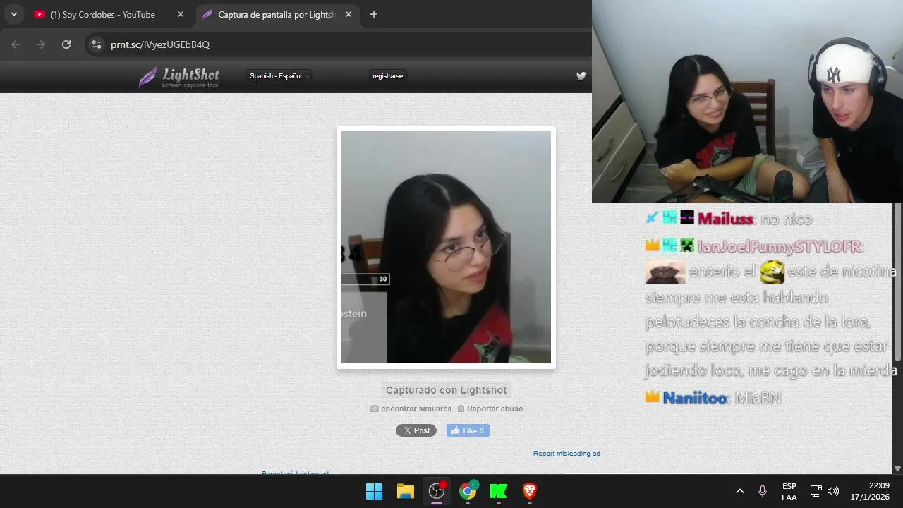
Task: Click encontrar similares link
Action: coord(411,409)
